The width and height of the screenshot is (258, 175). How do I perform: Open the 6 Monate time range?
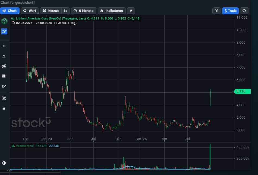(84, 11)
